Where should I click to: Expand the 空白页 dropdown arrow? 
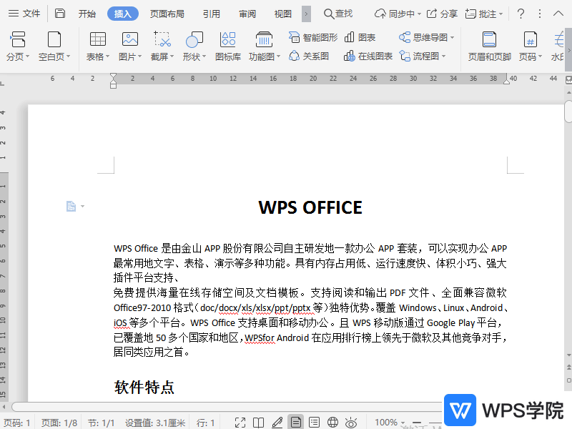click(68, 56)
